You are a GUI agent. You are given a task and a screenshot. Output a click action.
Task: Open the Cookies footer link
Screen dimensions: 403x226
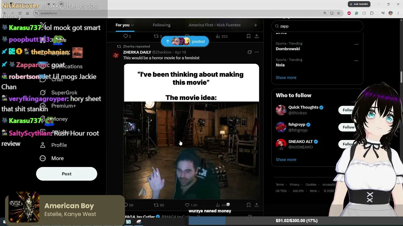[x=311, y=185]
